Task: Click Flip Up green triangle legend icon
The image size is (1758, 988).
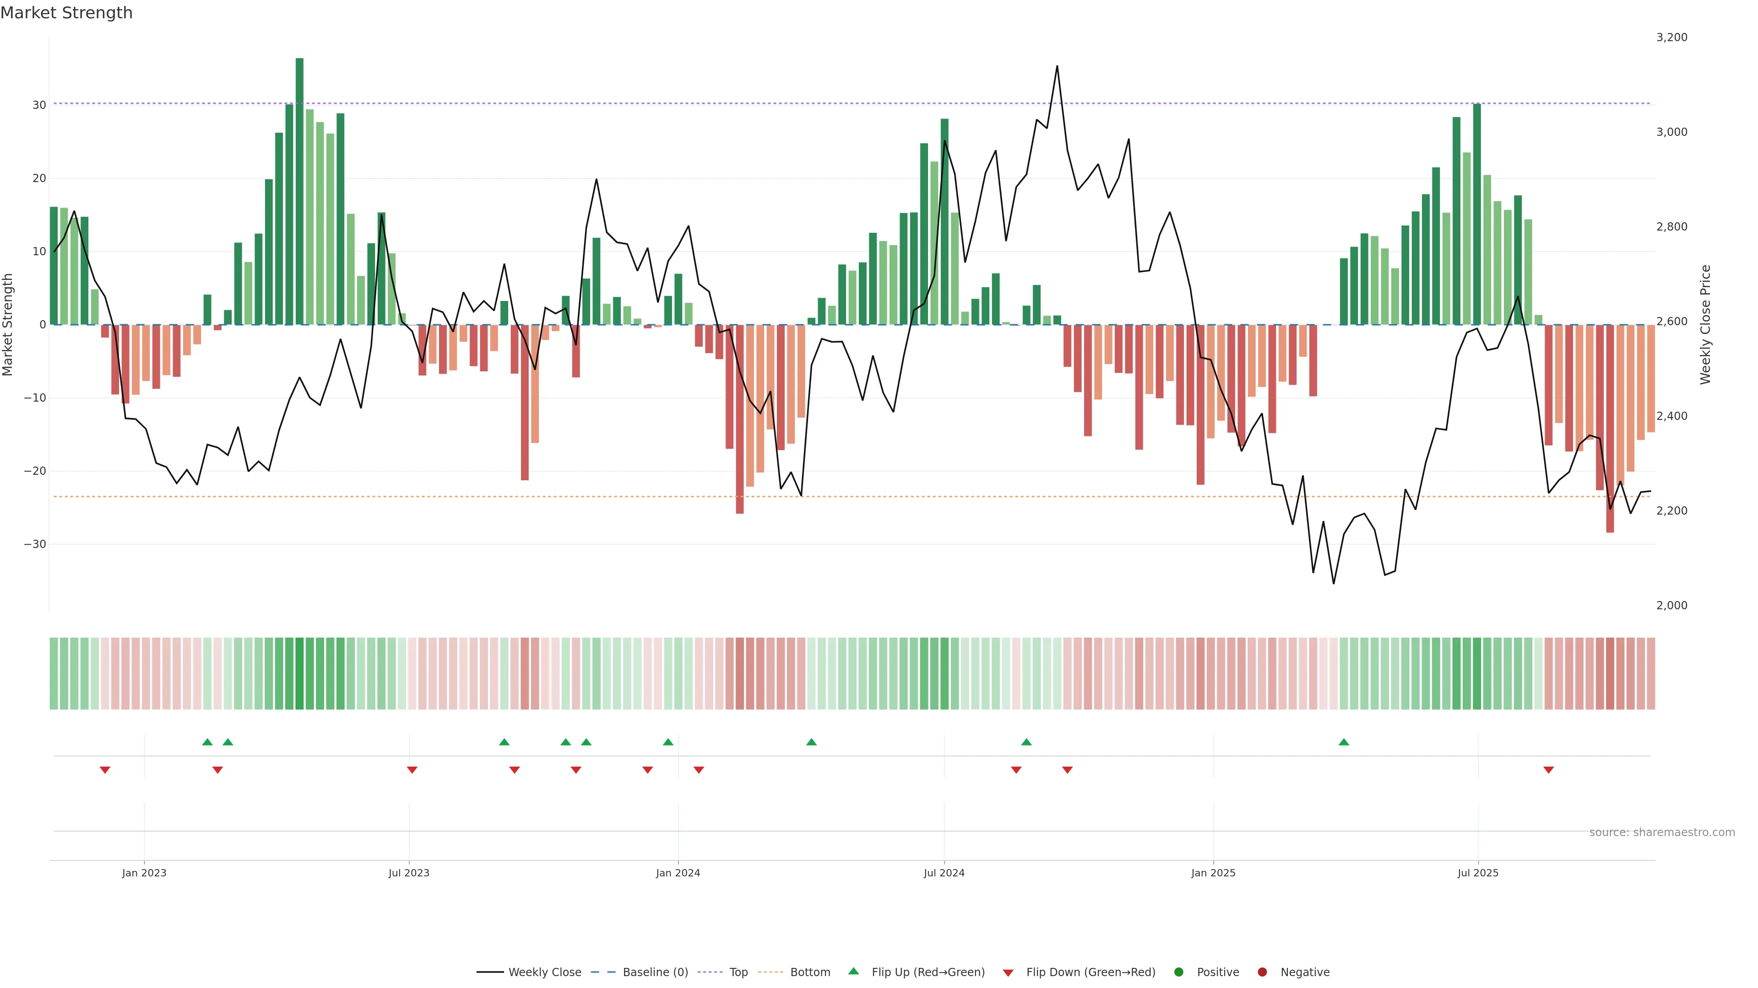Action: tap(853, 971)
